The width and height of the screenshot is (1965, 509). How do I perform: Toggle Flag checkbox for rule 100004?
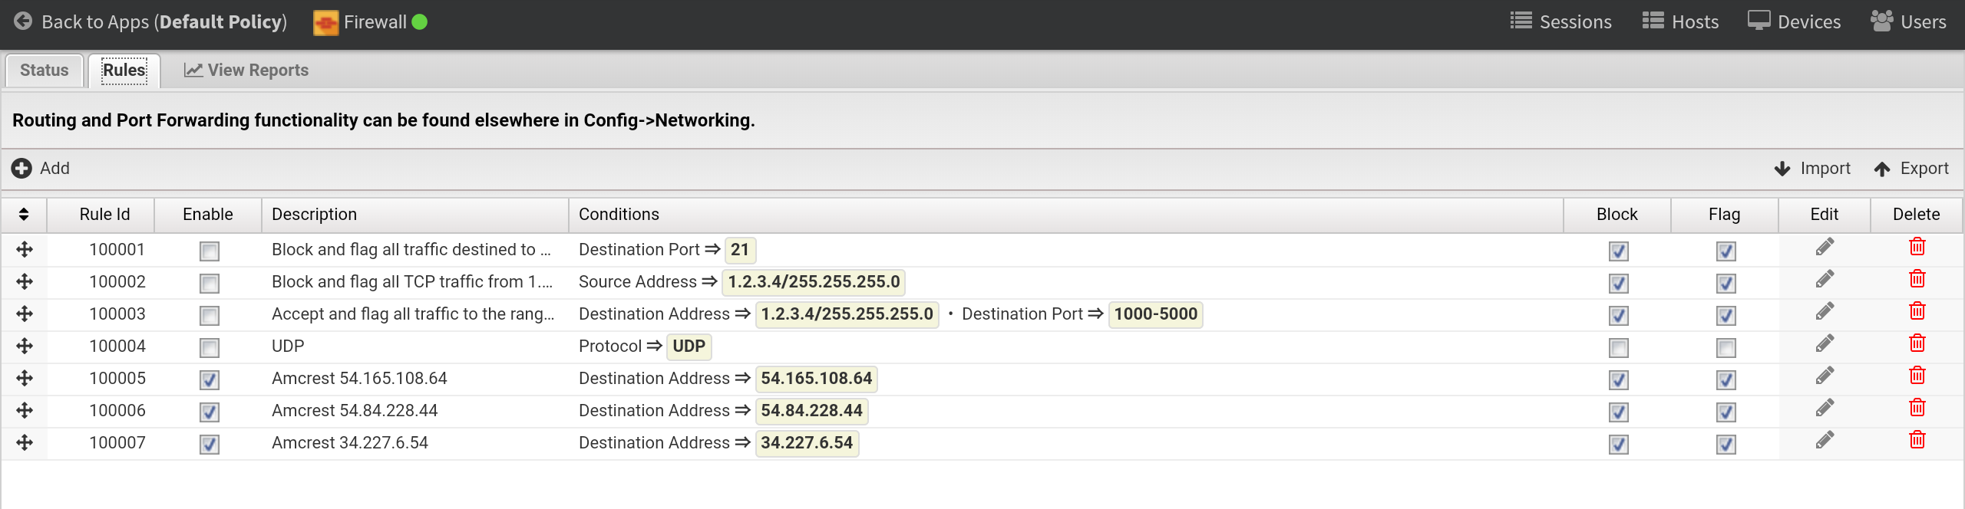point(1726,347)
